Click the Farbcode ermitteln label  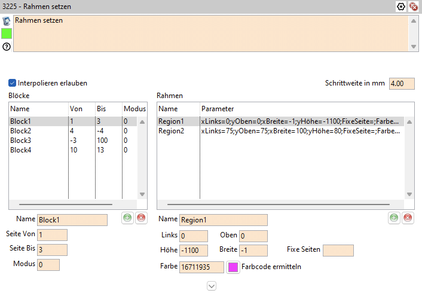(x=271, y=267)
